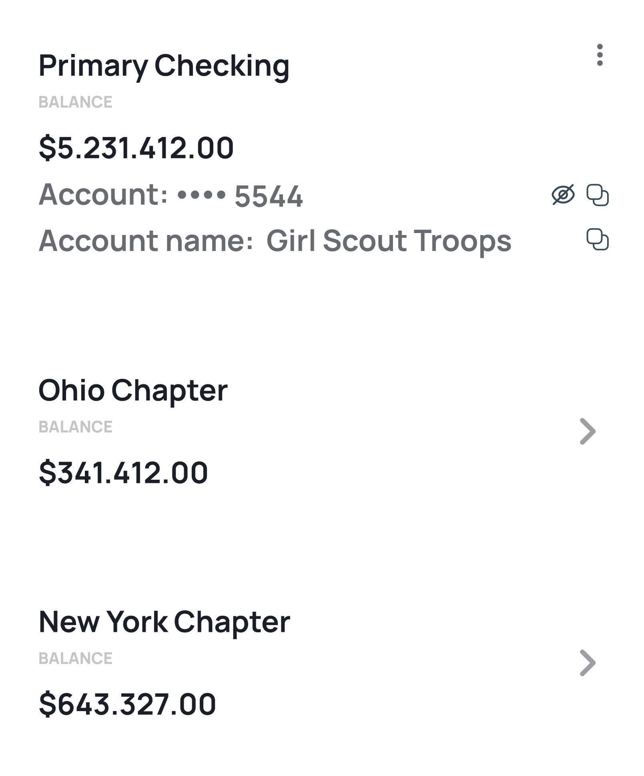Reveal hidden account number with eye icon

click(563, 195)
